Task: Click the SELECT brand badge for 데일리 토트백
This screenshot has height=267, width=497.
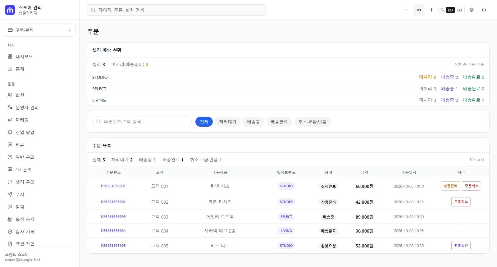Action: point(286,217)
